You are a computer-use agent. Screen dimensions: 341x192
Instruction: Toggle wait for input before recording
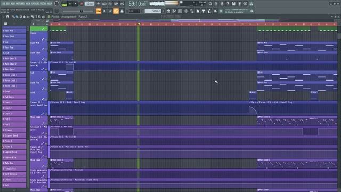(104, 4)
